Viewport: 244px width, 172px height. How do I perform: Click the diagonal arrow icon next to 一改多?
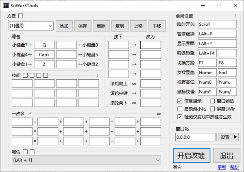(x=30, y=114)
